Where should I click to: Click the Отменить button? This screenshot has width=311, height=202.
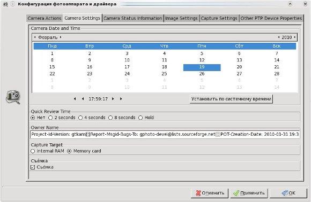(210, 193)
